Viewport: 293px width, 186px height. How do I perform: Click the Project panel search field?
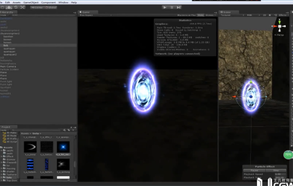[x=36, y=130]
